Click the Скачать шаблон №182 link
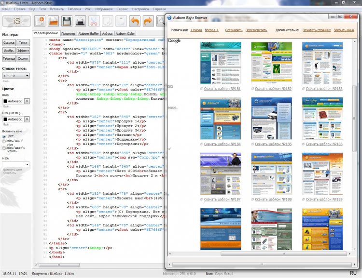 (273, 89)
